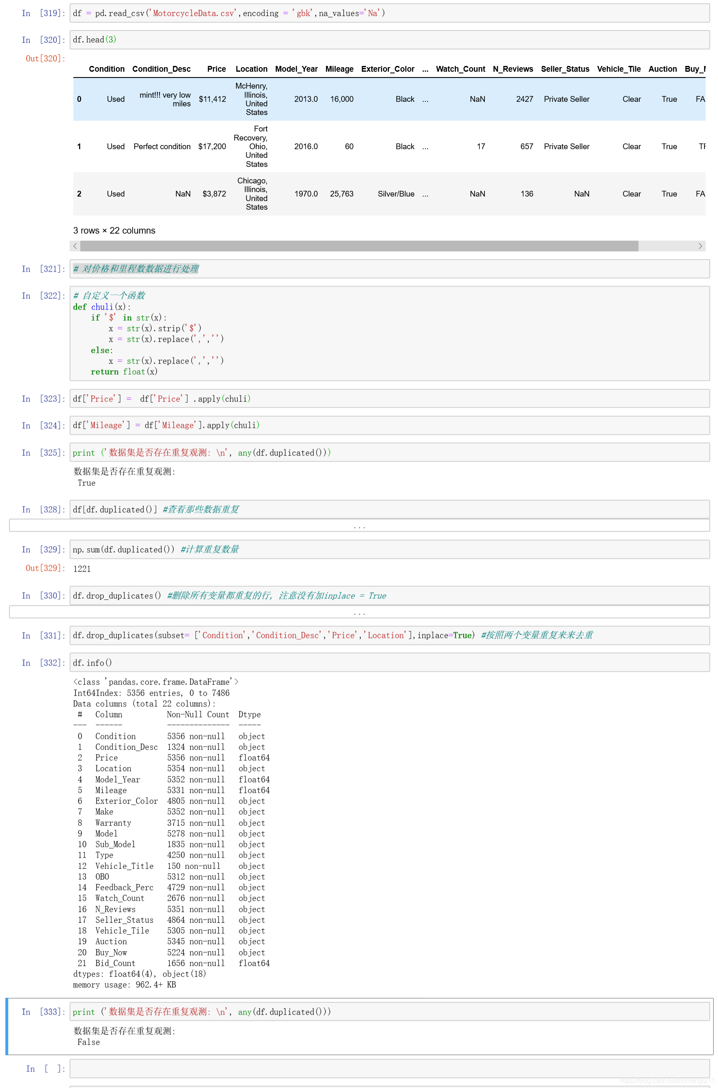
Task: Click the left arrow of the dataframe scrollbar
Action: (x=75, y=246)
